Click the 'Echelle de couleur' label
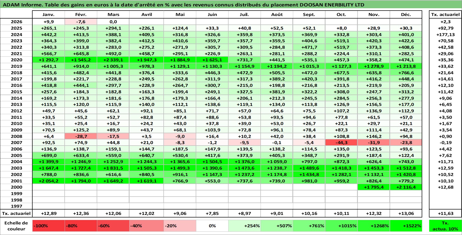Image resolution: width=462 pixels, height=235 pixels. tap(16, 226)
